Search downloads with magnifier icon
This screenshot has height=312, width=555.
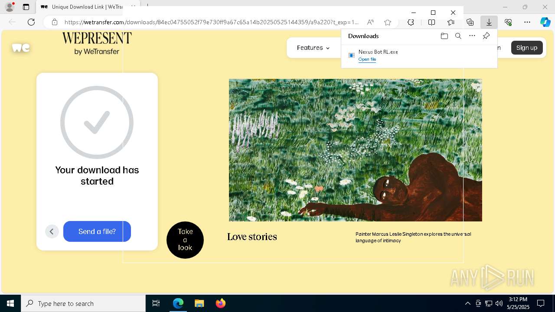458,36
